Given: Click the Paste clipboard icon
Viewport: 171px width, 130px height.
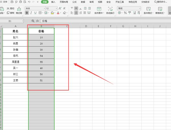Looking at the screenshot, I should coord(2,9).
